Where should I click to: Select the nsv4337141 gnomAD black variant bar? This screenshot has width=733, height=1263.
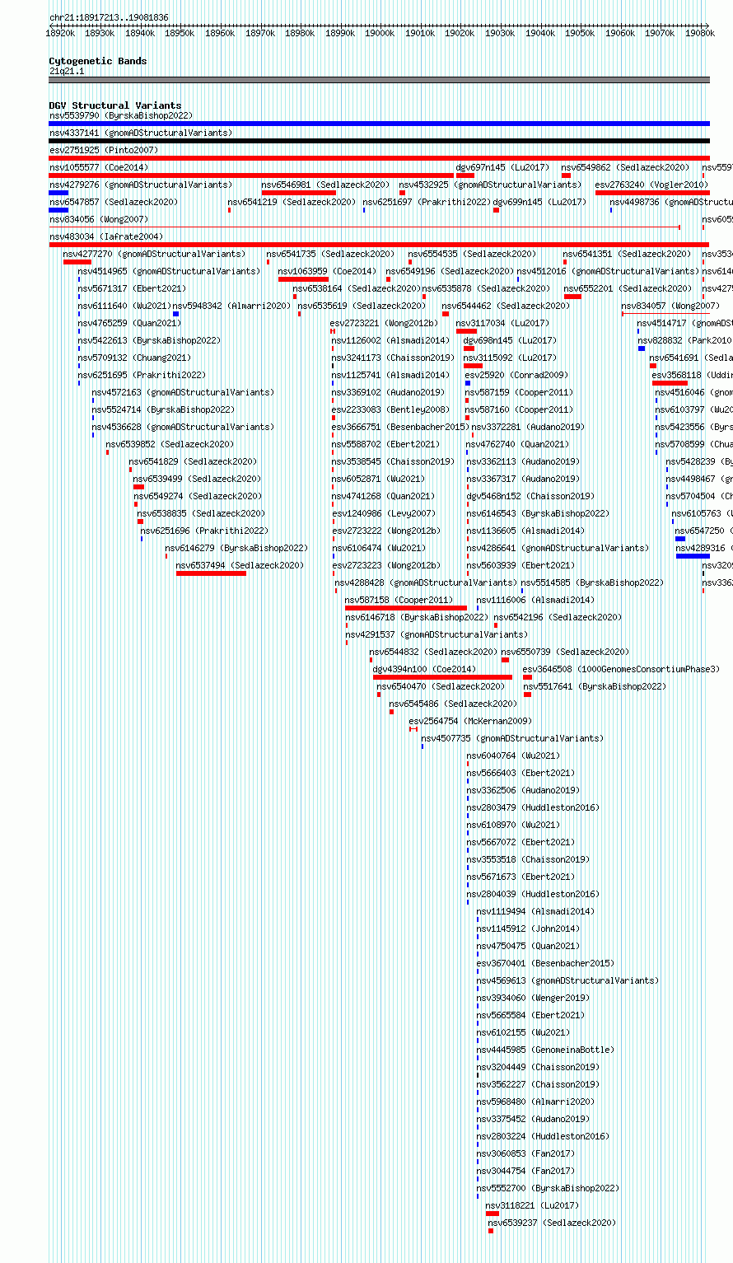pos(379,141)
